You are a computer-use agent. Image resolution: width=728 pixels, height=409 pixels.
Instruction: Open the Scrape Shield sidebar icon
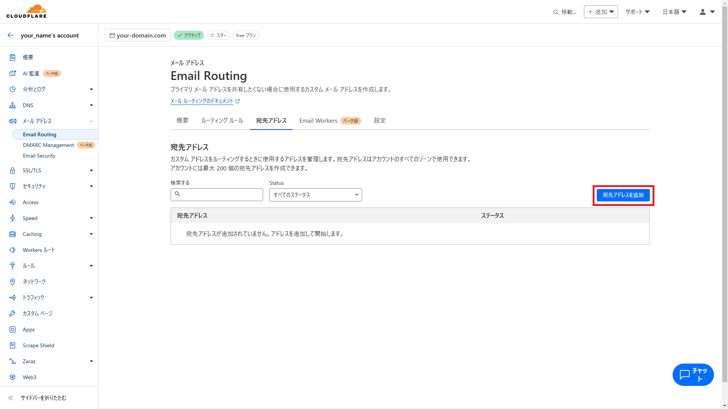click(x=13, y=345)
